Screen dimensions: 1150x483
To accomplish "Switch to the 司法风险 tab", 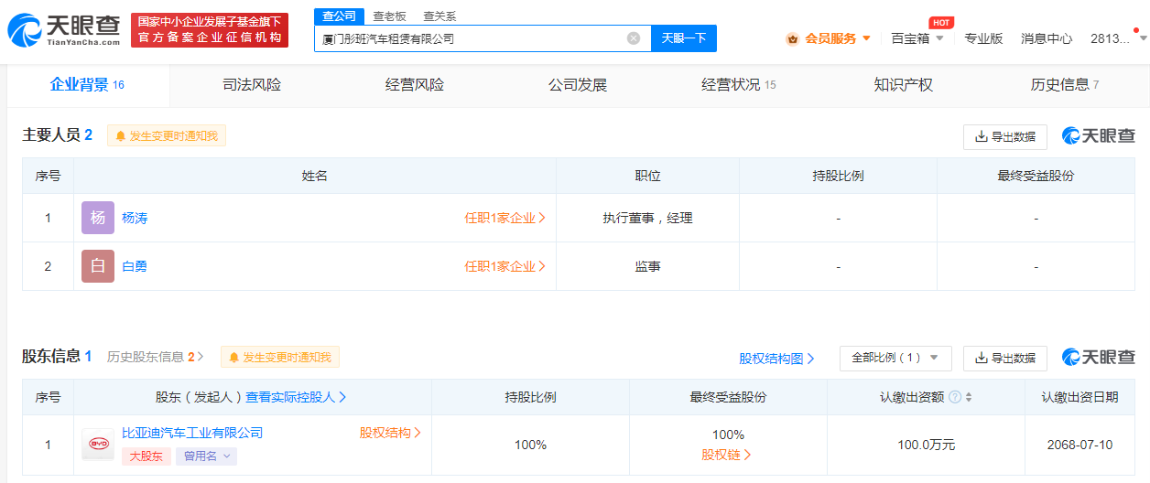I will pyautogui.click(x=252, y=85).
